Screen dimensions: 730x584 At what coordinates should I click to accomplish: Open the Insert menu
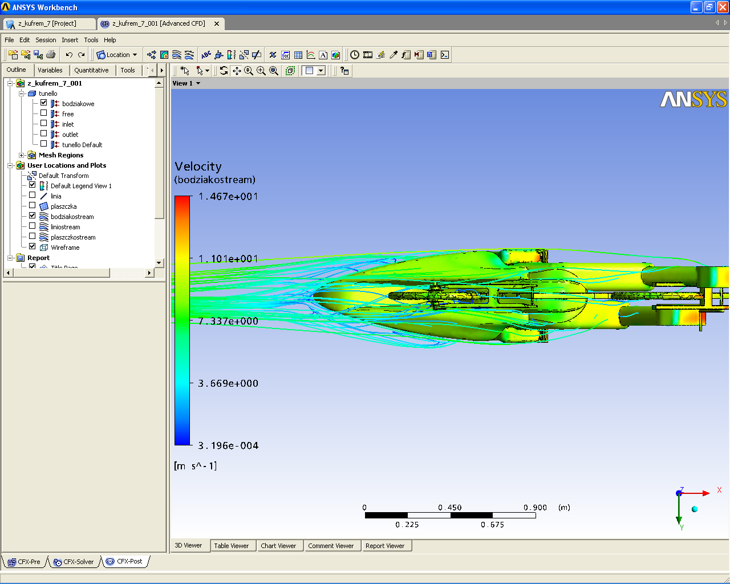[x=70, y=40]
